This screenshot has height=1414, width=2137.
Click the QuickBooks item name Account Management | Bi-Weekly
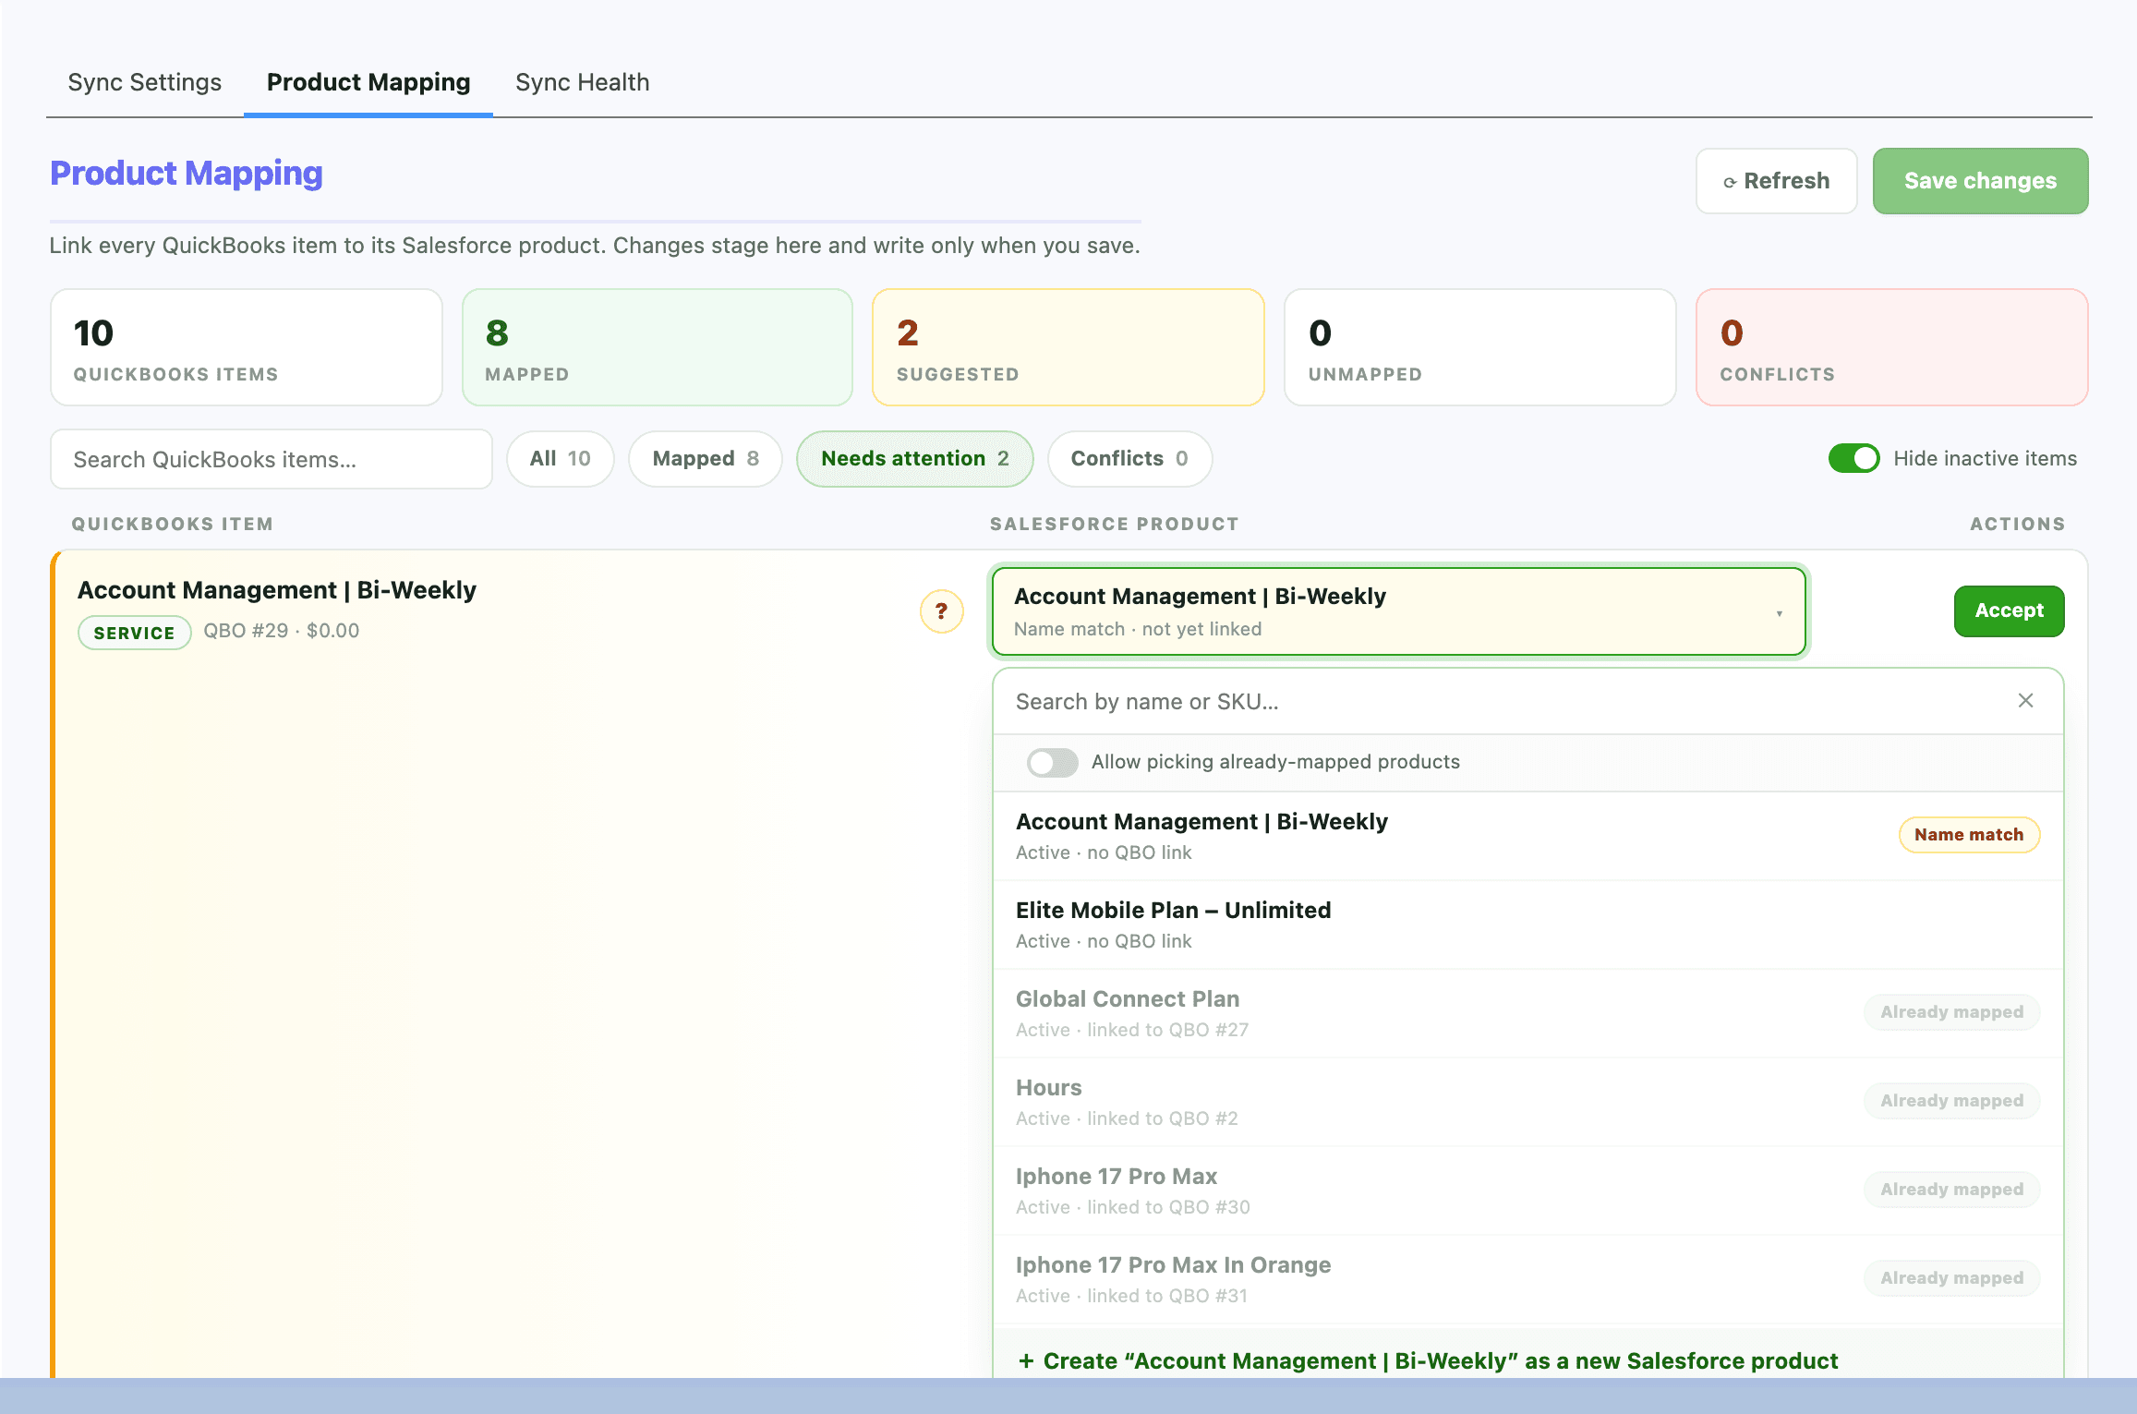tap(277, 590)
